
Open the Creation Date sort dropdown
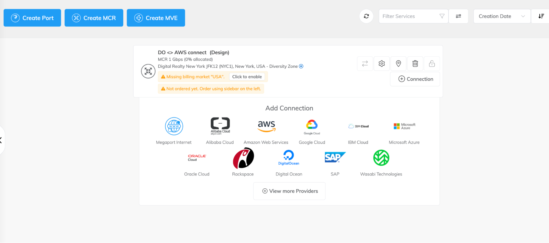501,16
